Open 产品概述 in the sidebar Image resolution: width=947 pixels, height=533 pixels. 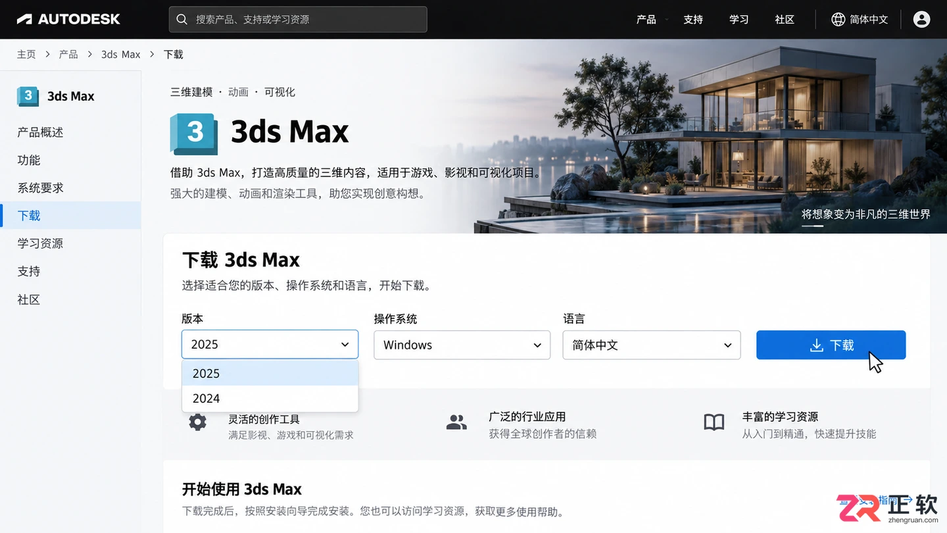(x=40, y=132)
